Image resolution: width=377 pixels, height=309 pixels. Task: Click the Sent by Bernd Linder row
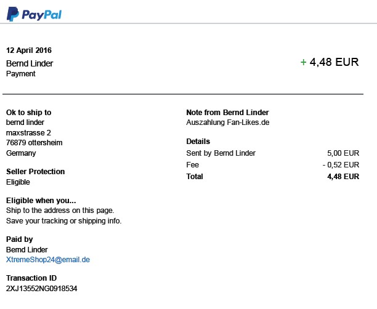coord(221,153)
